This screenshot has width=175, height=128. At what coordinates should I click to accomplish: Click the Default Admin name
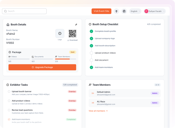[104, 92]
